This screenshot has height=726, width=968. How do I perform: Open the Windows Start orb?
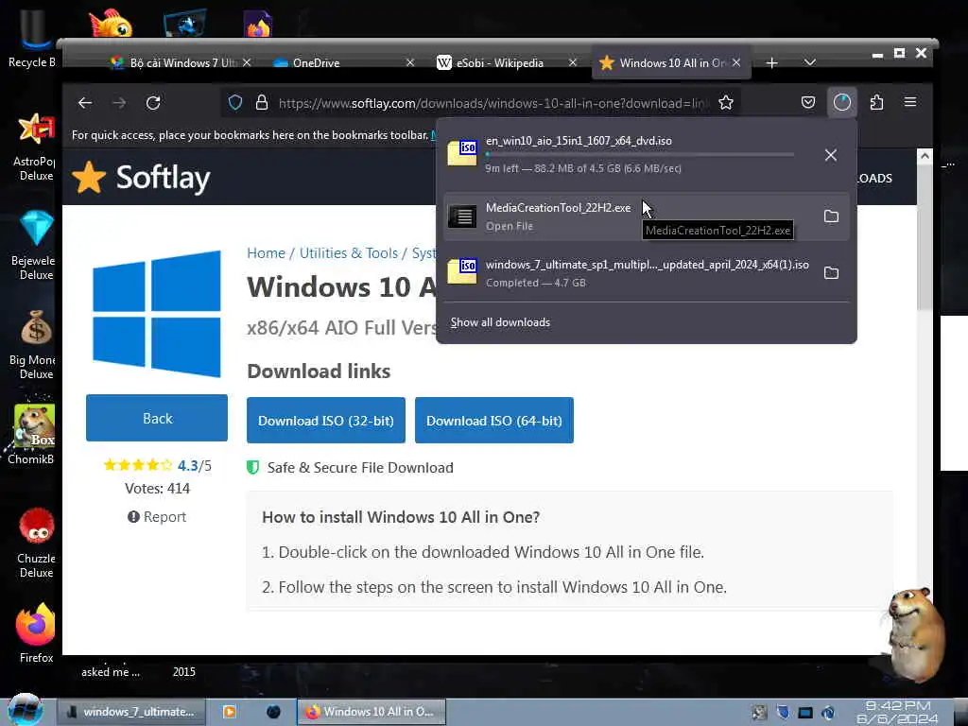tap(26, 710)
